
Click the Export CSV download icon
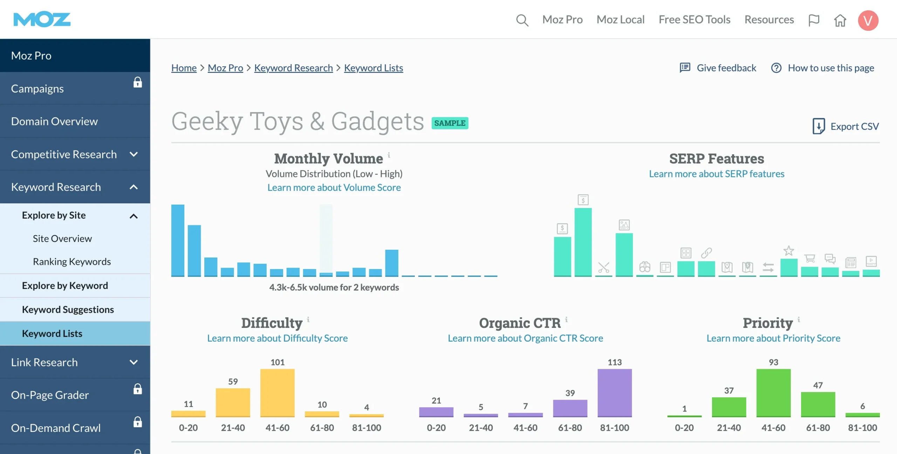pos(819,126)
